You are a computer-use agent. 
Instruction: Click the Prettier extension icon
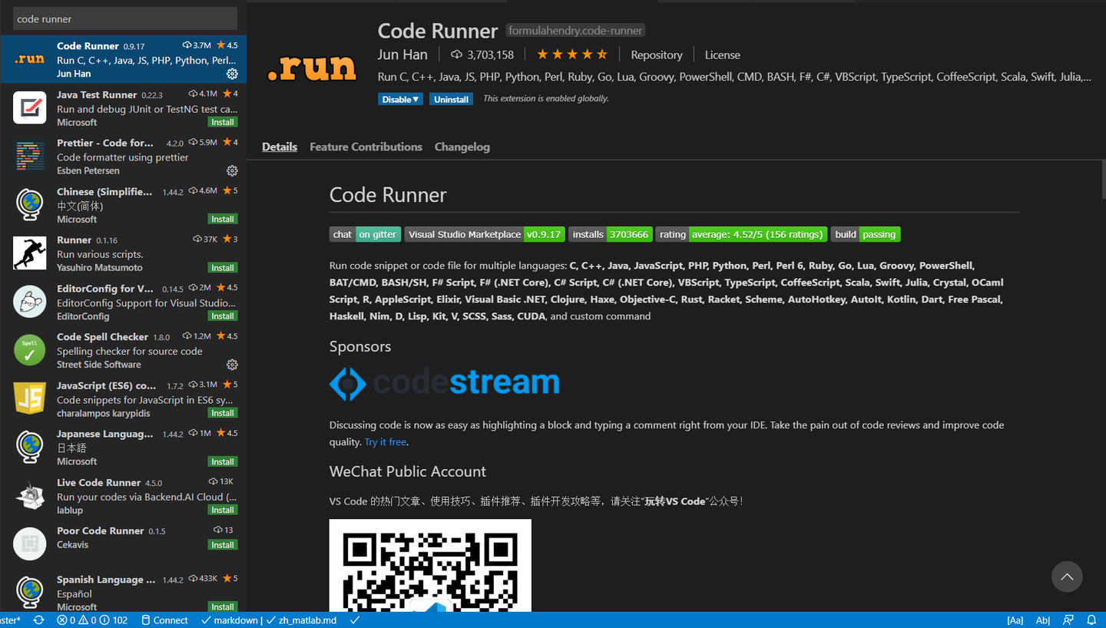coord(30,156)
